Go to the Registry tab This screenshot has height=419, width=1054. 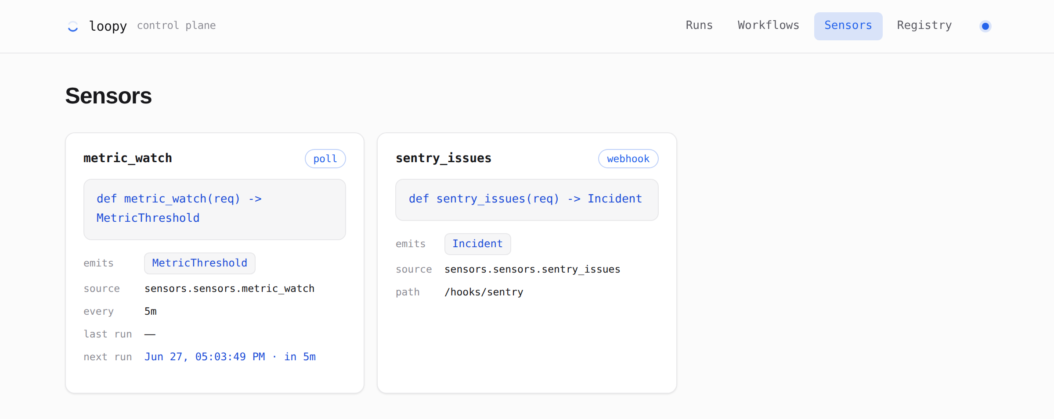click(924, 25)
